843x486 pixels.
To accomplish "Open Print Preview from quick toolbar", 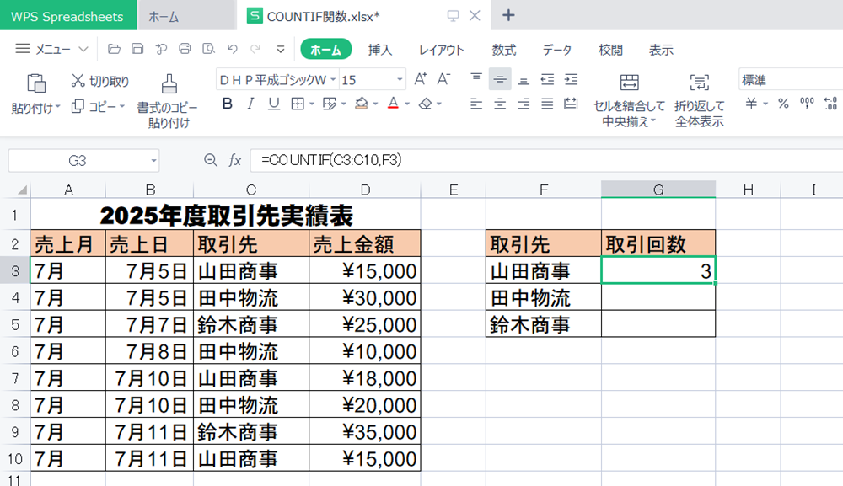I will 208,50.
